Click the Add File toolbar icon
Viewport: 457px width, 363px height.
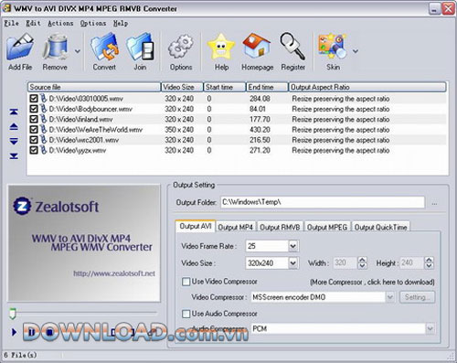[x=20, y=47]
